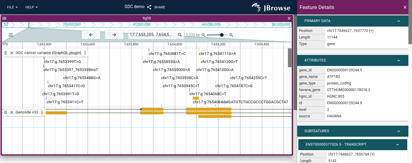Open Gencode v32 track menu
The image size is (412, 163).
coord(42,112)
